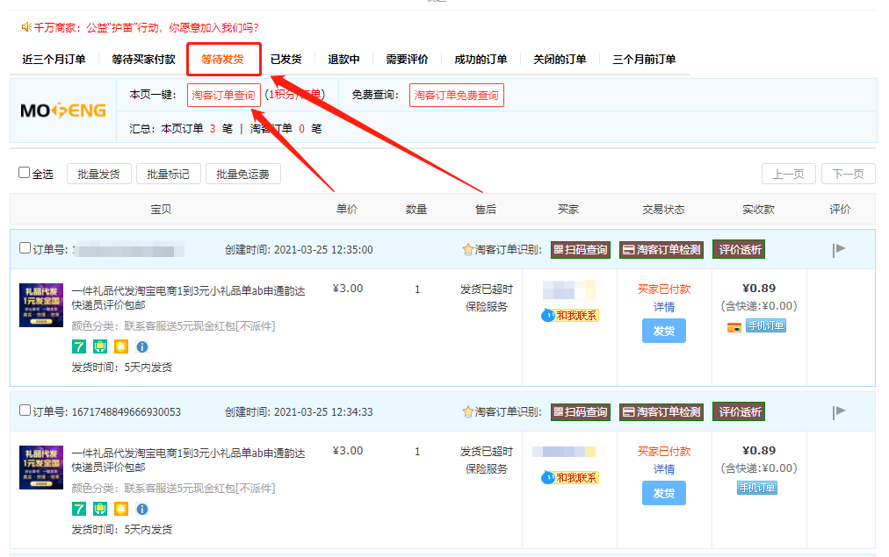The height and width of the screenshot is (557, 889).
Task: Click wallet card icon in first order
Action: [x=734, y=327]
